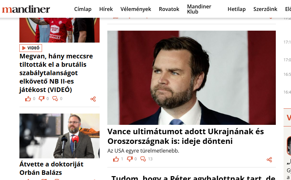Open Mandiner Klub section
The height and width of the screenshot is (180, 291).
tap(199, 9)
